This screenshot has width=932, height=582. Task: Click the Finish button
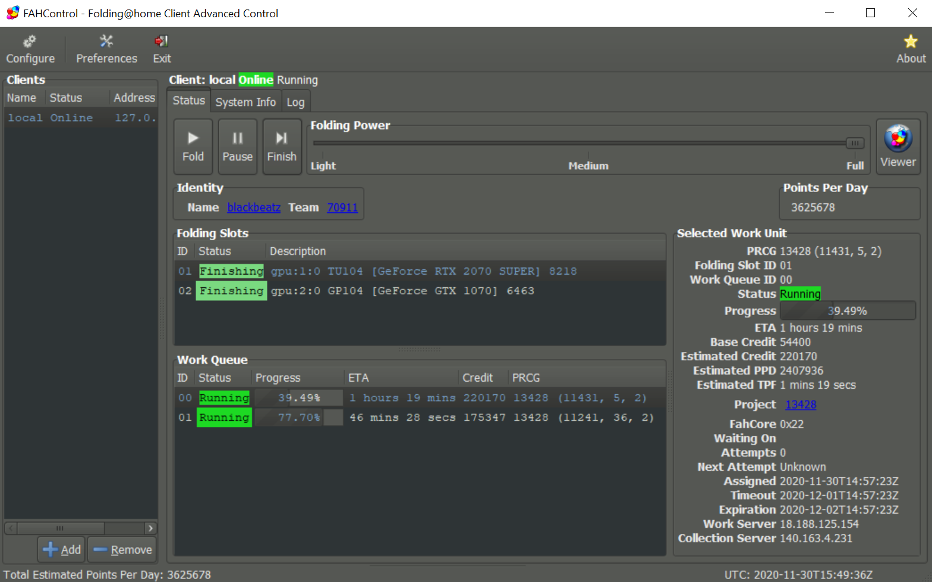[x=282, y=147]
